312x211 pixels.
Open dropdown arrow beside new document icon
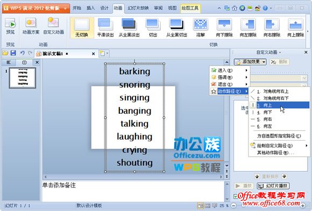(107, 53)
